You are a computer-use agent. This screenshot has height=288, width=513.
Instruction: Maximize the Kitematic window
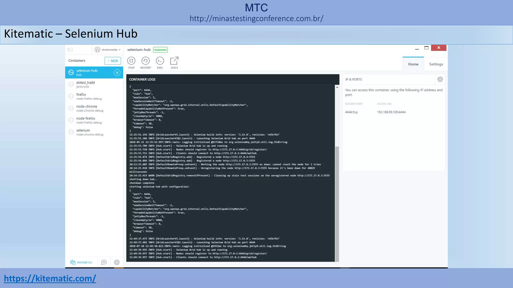coord(426,48)
